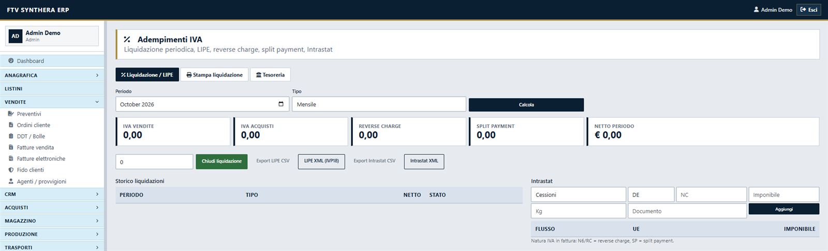Click the PERIODO column header
The image size is (828, 251).
pos(131,195)
